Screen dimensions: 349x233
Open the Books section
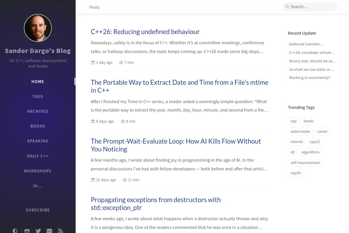(x=38, y=126)
